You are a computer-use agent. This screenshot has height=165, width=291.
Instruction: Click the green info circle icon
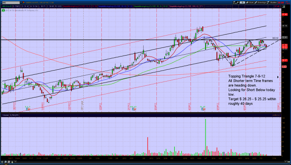point(3,10)
